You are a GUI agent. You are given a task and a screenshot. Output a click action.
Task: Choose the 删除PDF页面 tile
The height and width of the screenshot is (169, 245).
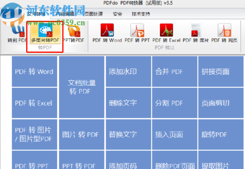tap(175, 160)
